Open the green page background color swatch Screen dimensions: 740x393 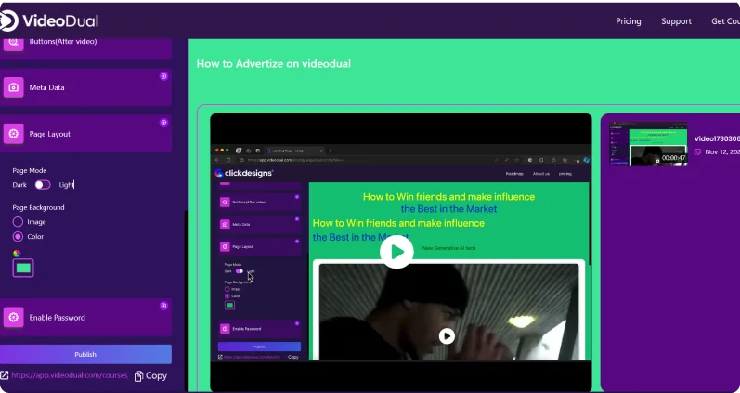[23, 268]
